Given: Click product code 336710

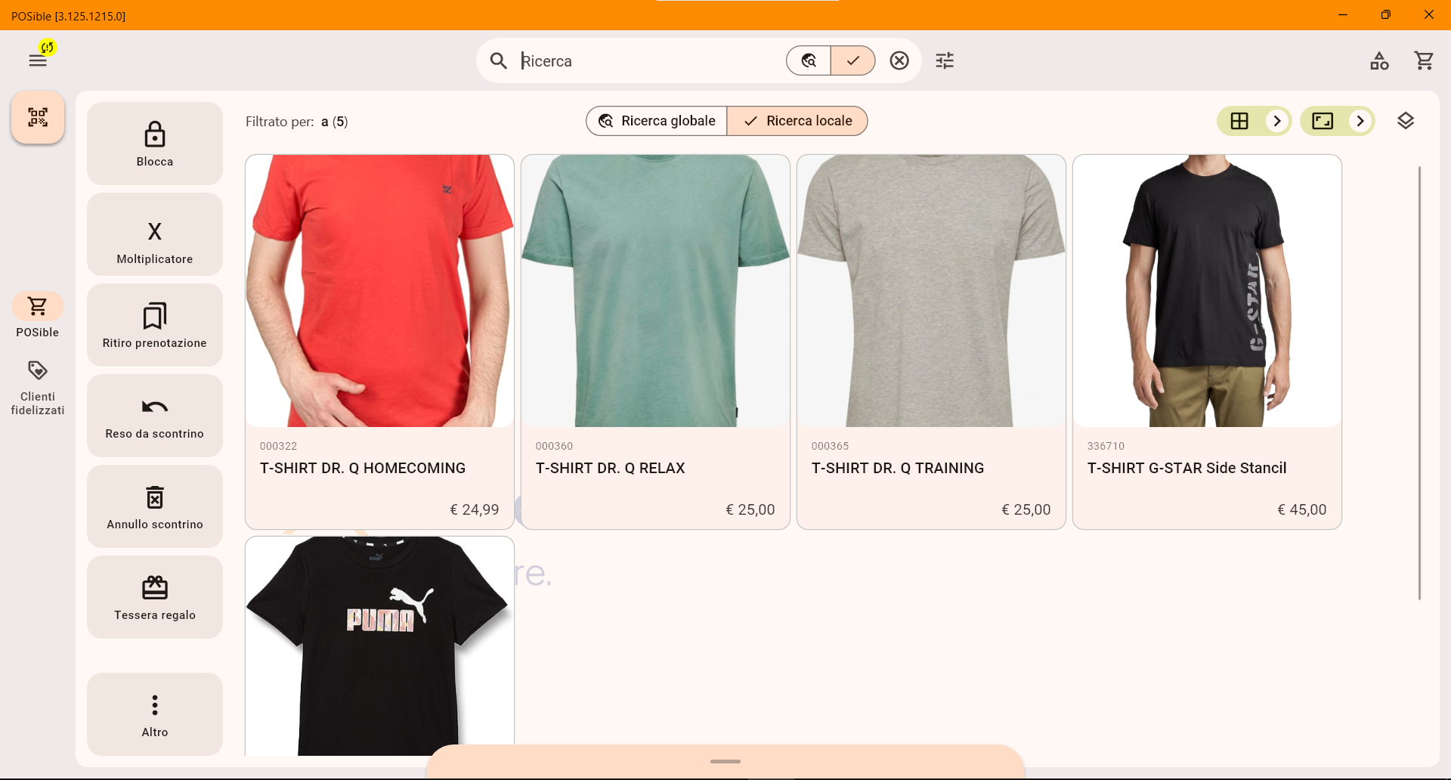Looking at the screenshot, I should pos(1106,446).
